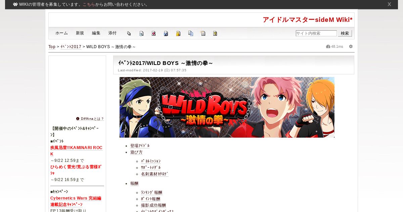
Task: Click the new page sparkle icon
Action: click(203, 33)
